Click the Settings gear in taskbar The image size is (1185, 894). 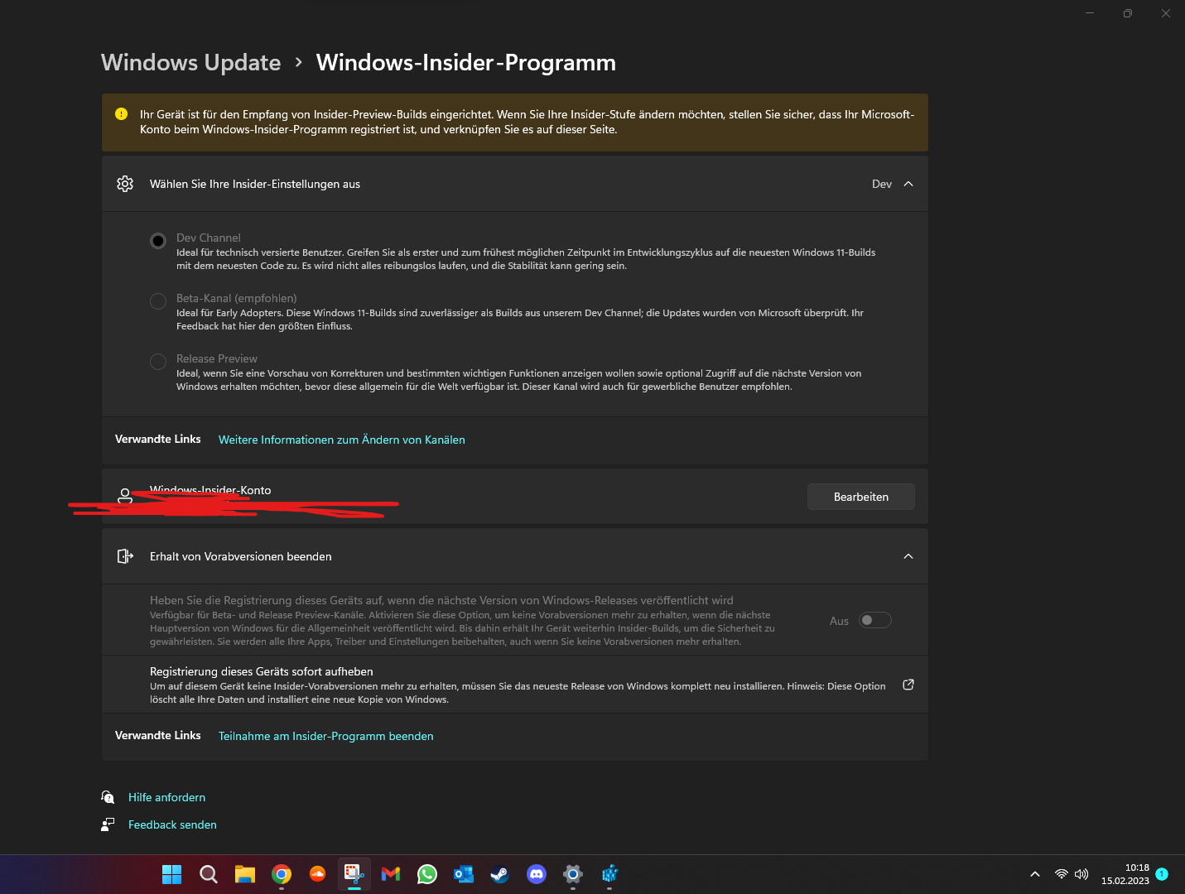(x=573, y=874)
